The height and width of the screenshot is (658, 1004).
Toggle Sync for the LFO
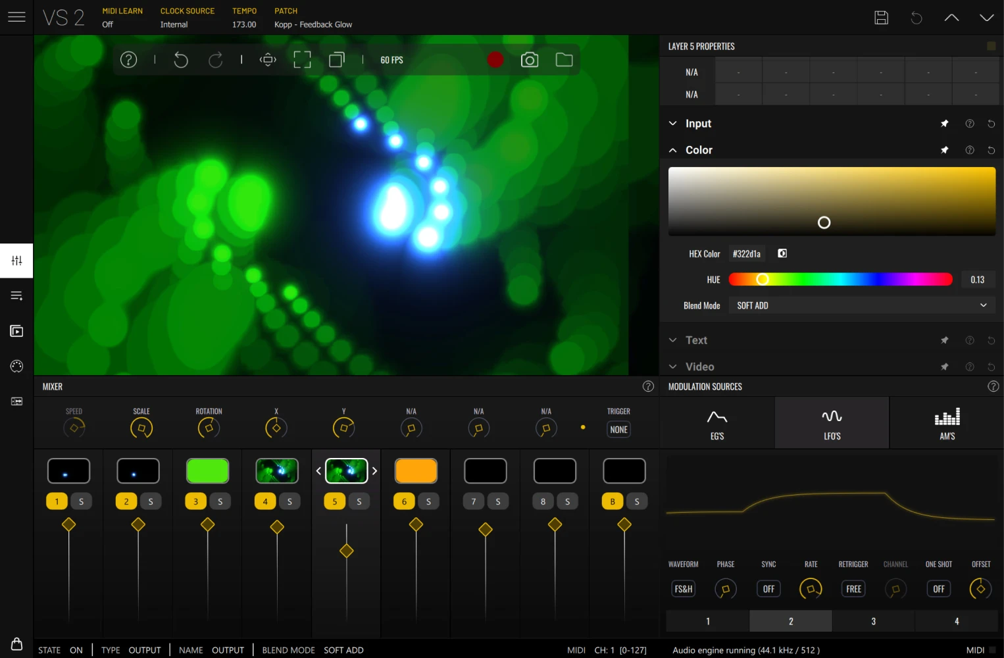point(768,588)
